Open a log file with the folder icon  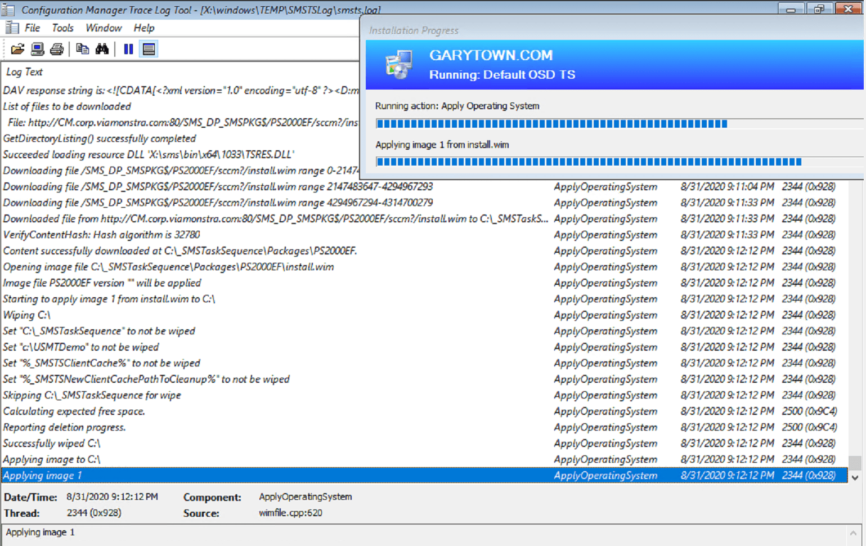tap(17, 49)
